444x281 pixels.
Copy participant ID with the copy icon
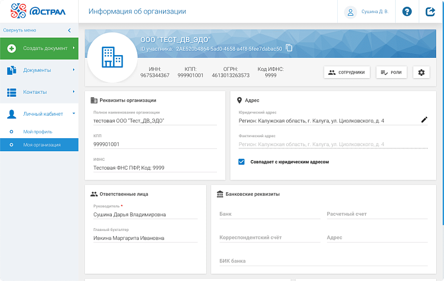pyautogui.click(x=289, y=48)
